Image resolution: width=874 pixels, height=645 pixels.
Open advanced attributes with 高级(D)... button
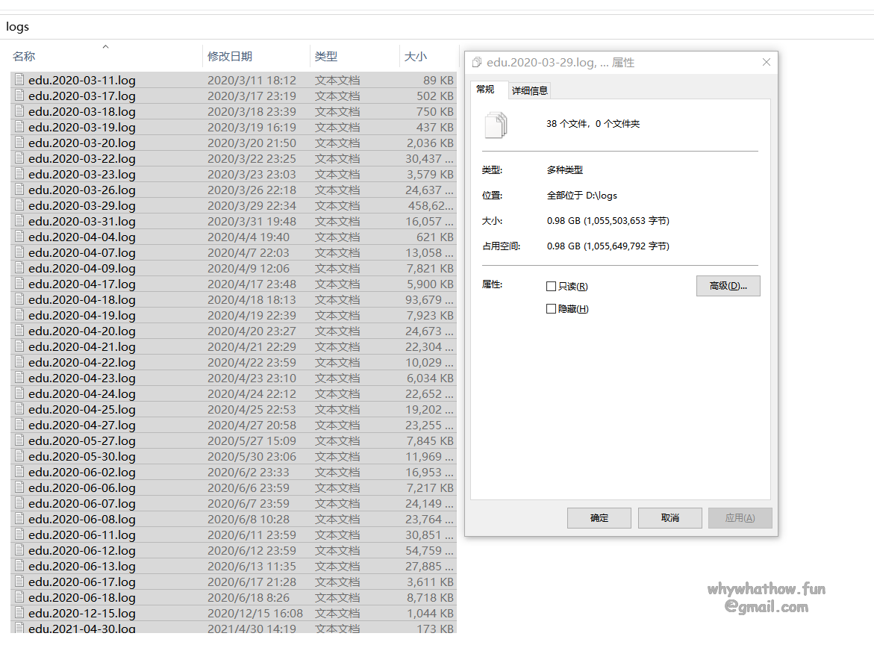coord(728,286)
